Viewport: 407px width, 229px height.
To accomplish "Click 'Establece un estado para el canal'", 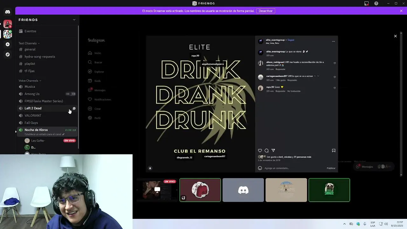I will (x=43, y=134).
